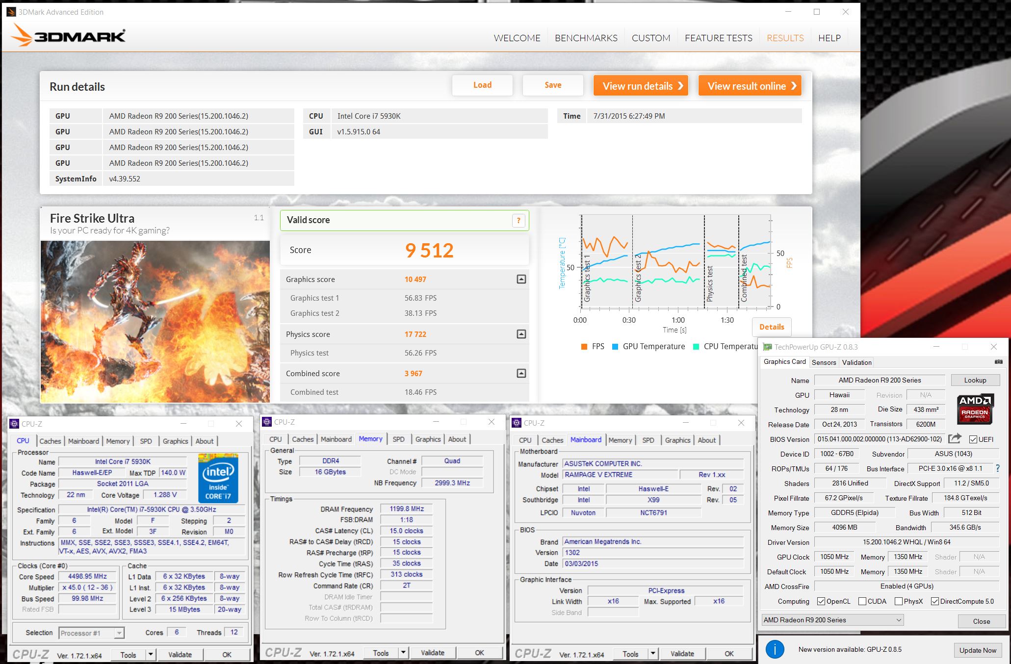Click the teal CPU Temperature legend swatch
The height and width of the screenshot is (664, 1011).
(x=696, y=347)
